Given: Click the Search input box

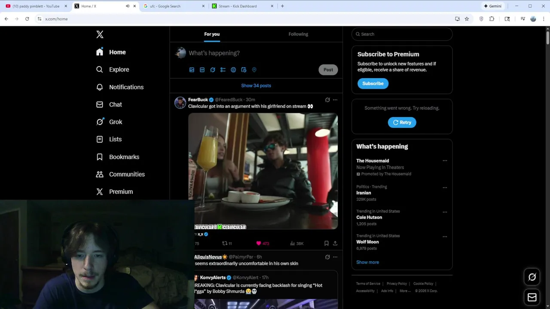Looking at the screenshot, I should click(402, 34).
